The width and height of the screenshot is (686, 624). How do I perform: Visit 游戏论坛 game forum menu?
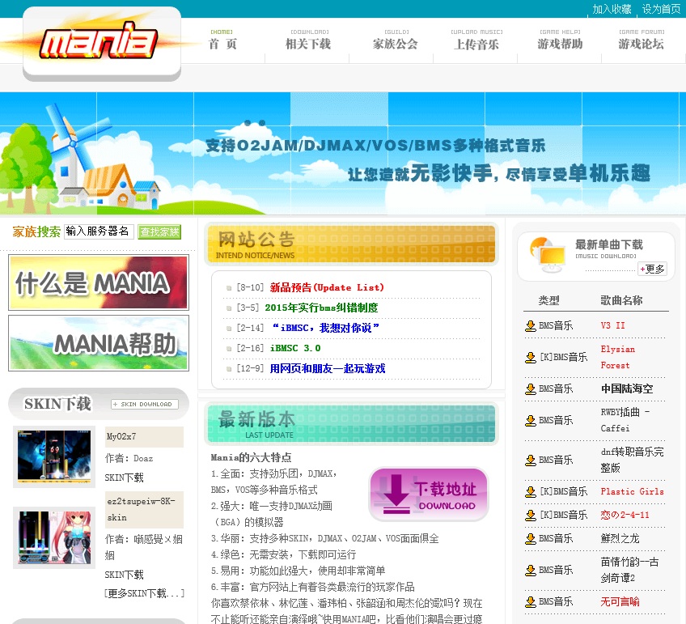pyautogui.click(x=641, y=40)
